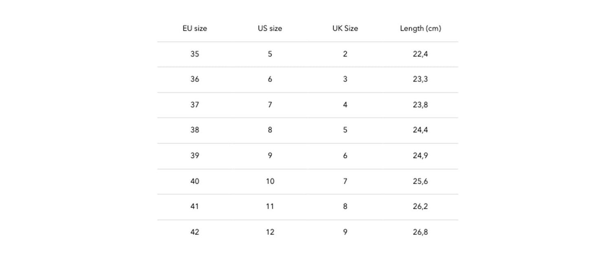Click length value 24,9
611x265 pixels.
(x=420, y=155)
